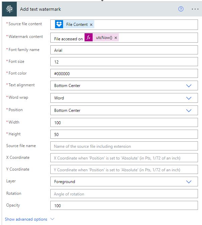Focus the Width input field
The height and width of the screenshot is (225, 202).
[124, 123]
